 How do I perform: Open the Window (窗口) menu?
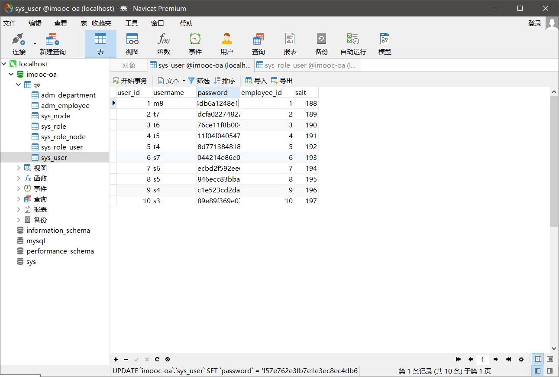coord(158,23)
